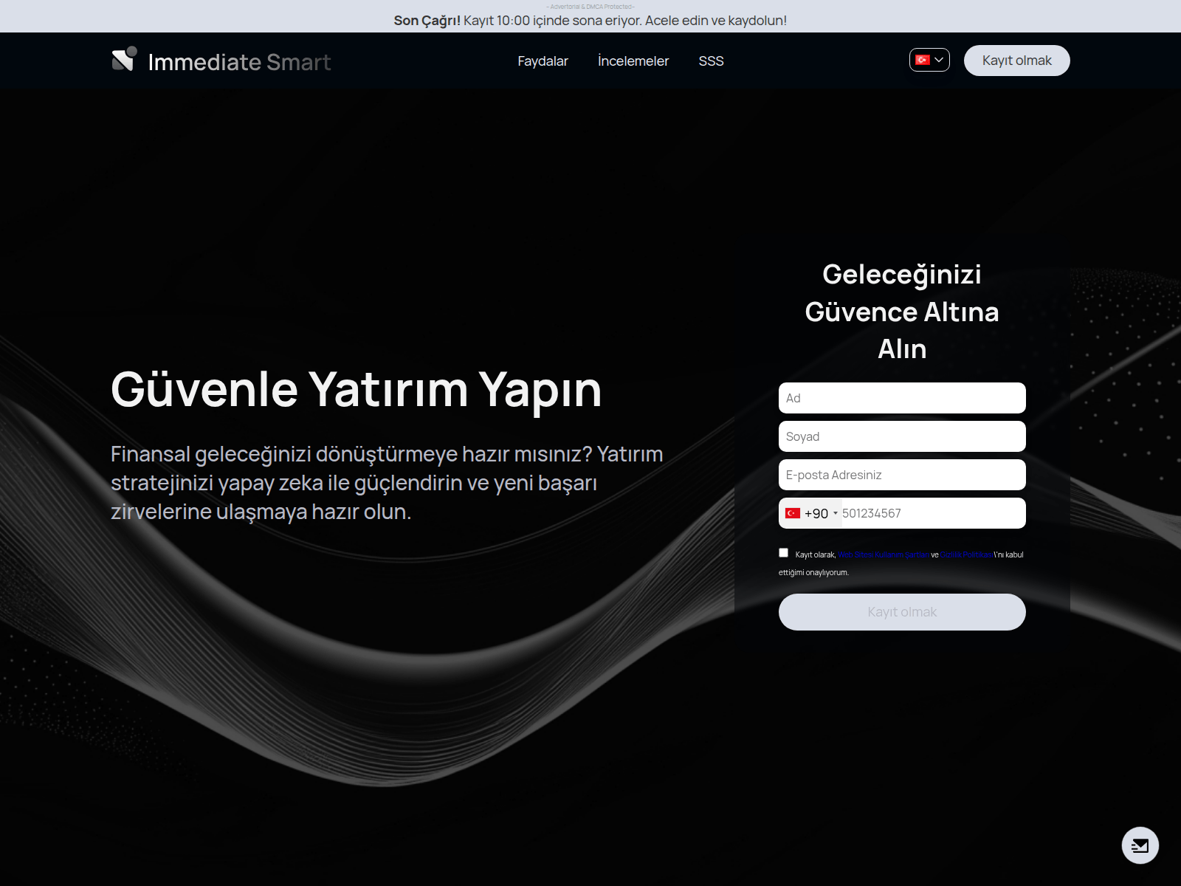Open the header language dropdown chevron

pyautogui.click(x=940, y=60)
